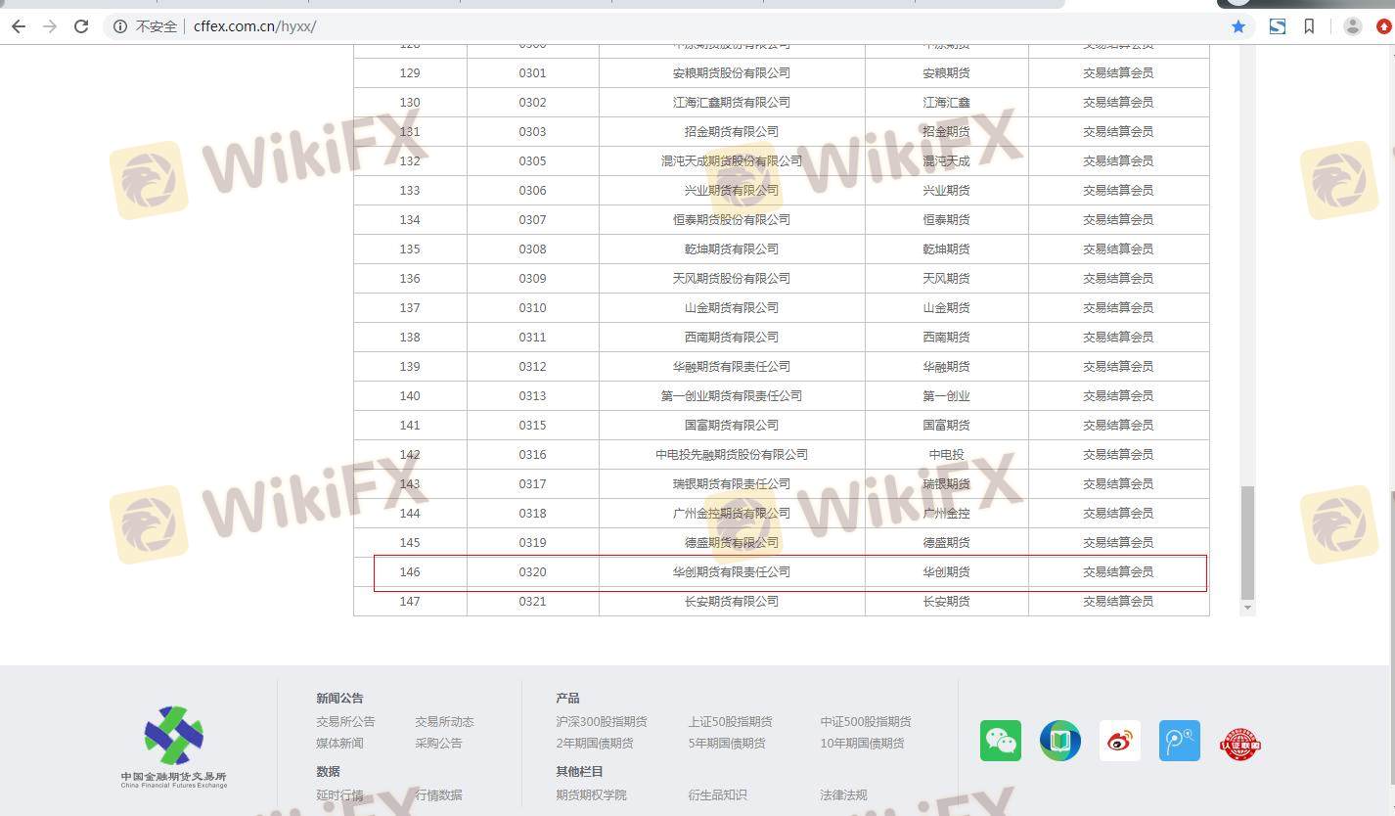This screenshot has width=1395, height=816.
Task: Click short name 中电投 in the table
Action: click(946, 454)
